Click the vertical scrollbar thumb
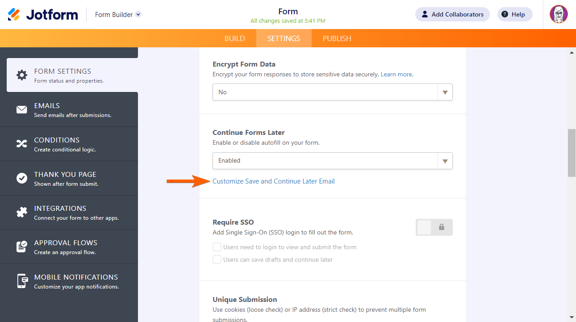Image resolution: width=576 pixels, height=322 pixels. pyautogui.click(x=572, y=153)
